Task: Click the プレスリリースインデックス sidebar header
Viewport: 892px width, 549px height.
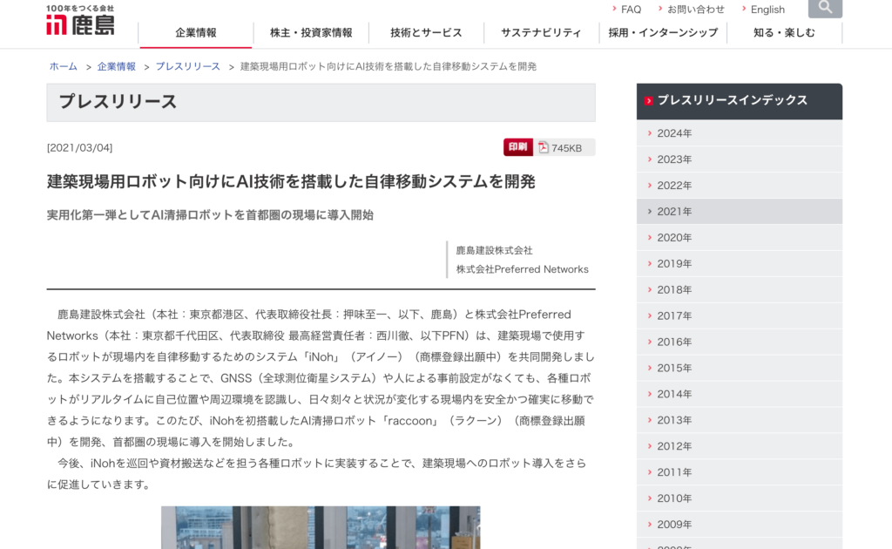Action: [739, 101]
